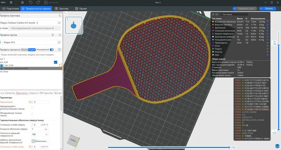
Task: Click the undo arrow icon
Action: [31, 2]
